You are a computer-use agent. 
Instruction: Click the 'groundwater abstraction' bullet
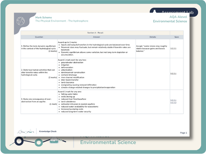[x=72, y=62]
